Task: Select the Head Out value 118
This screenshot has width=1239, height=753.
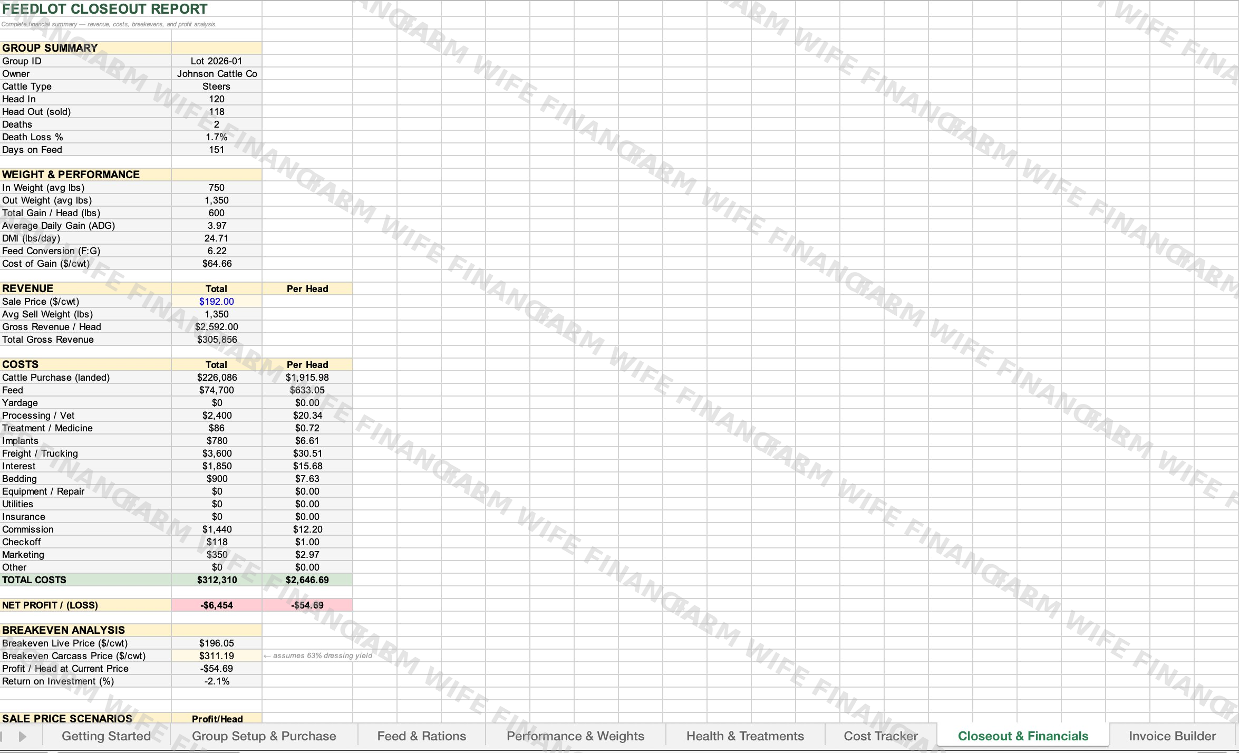Action: [x=216, y=112]
